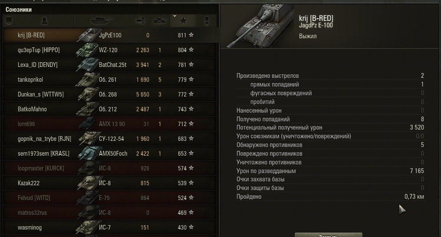Select Dunkan_s [WTTW5] Об. 268 row
This screenshot has width=441, height=237.
(x=110, y=94)
